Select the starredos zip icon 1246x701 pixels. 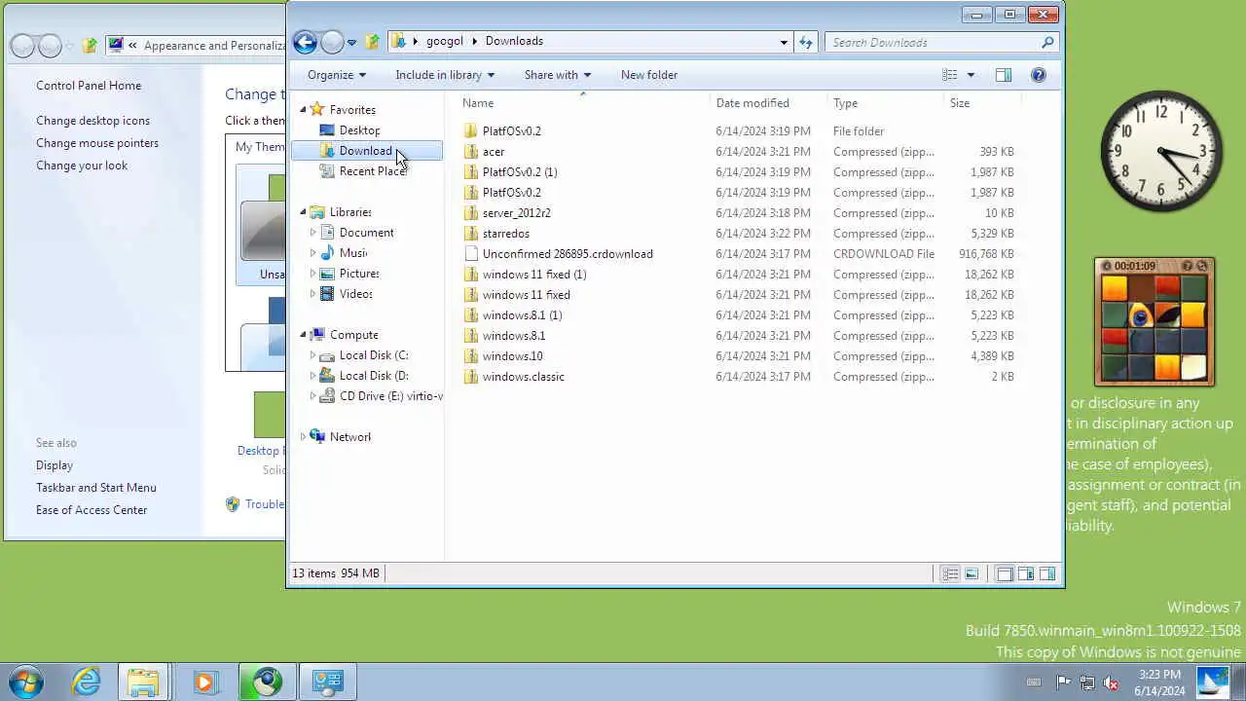[471, 234]
